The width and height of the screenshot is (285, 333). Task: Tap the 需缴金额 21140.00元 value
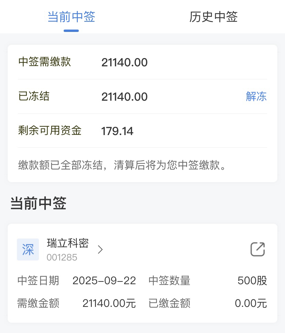click(x=109, y=303)
